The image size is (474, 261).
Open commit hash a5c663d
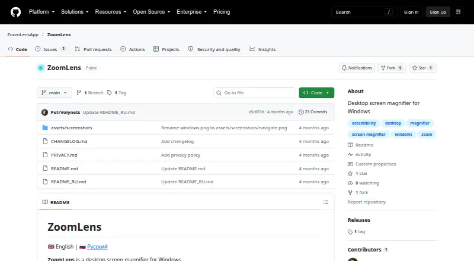(257, 112)
